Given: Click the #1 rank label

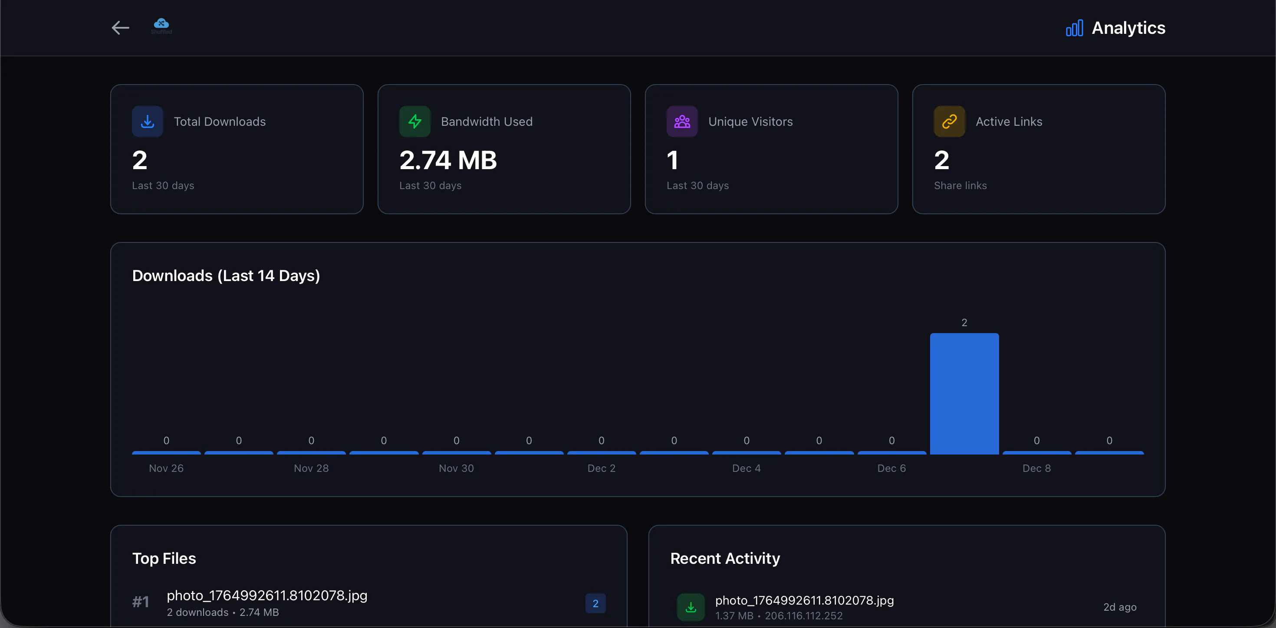Looking at the screenshot, I should click(x=141, y=602).
